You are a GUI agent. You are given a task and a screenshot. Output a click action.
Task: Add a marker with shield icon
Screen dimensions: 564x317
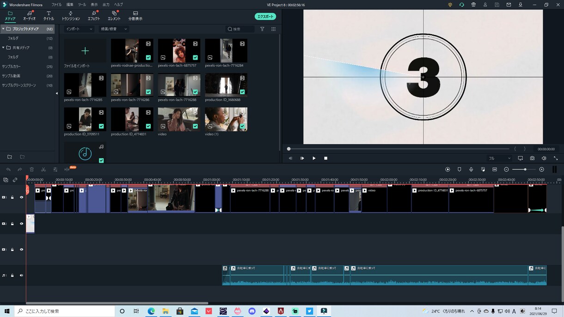(x=459, y=170)
